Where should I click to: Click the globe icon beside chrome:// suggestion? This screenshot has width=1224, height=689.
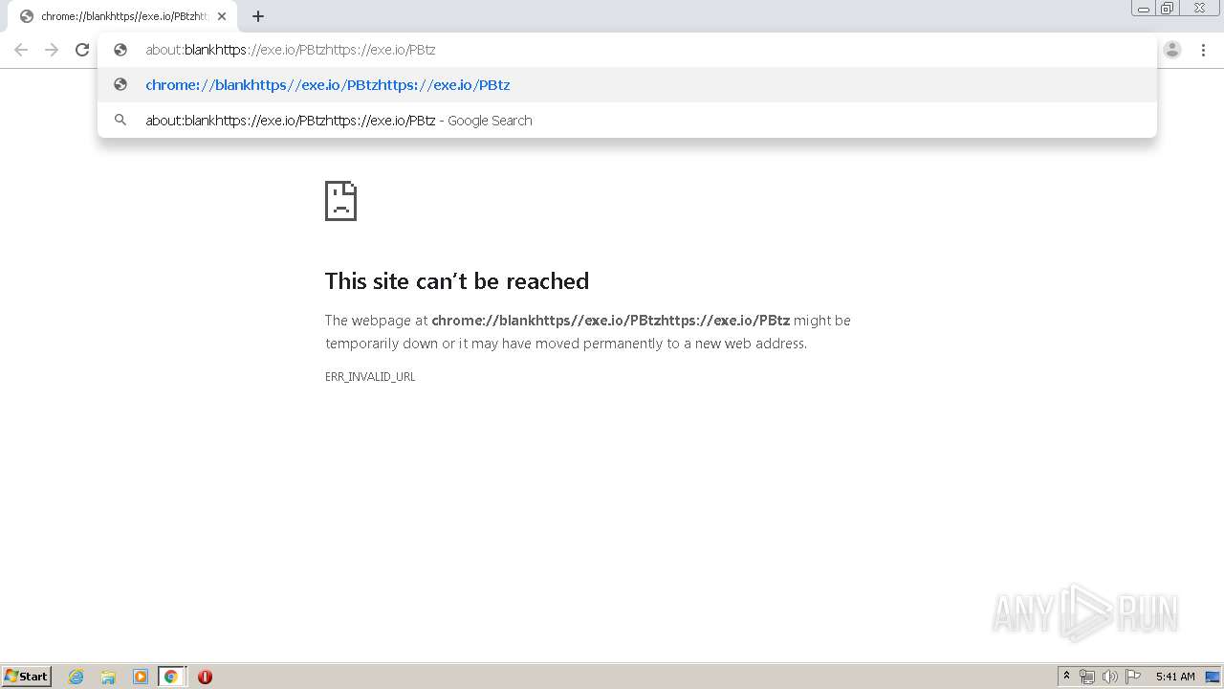pyautogui.click(x=120, y=85)
